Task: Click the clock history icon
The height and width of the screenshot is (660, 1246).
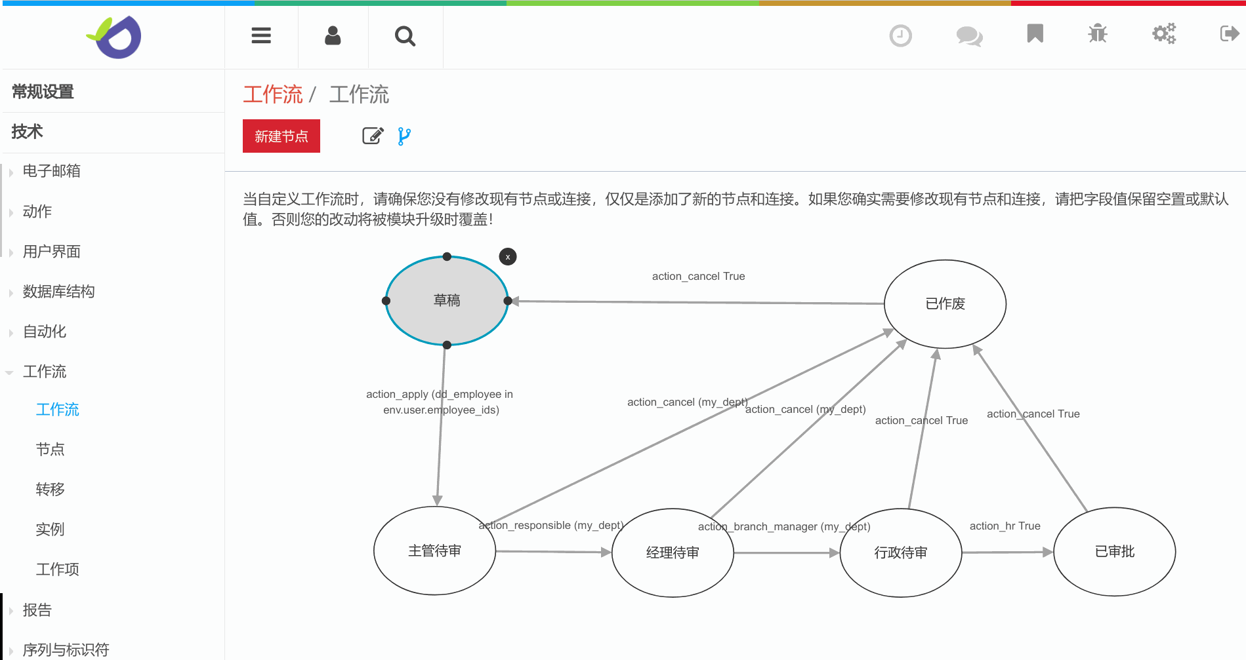Action: click(900, 35)
